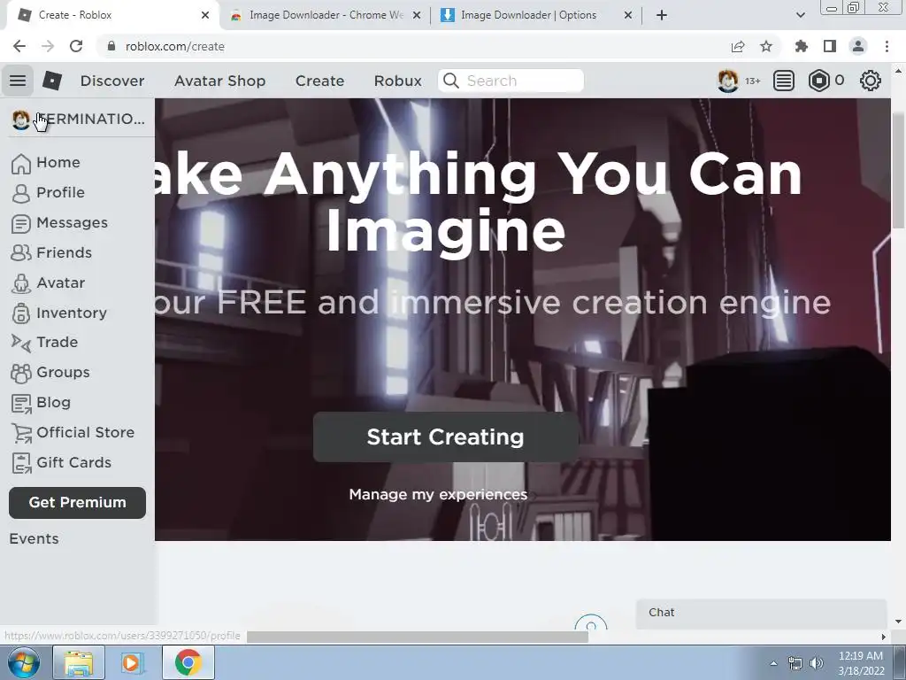The width and height of the screenshot is (906, 680).
Task: Click the horizontal scrollbar thumb
Action: click(x=418, y=637)
